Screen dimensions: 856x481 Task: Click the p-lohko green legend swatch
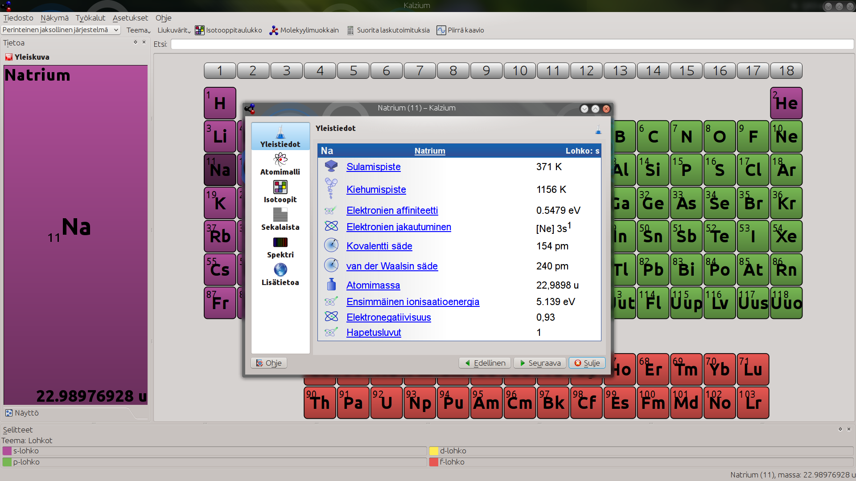click(7, 462)
